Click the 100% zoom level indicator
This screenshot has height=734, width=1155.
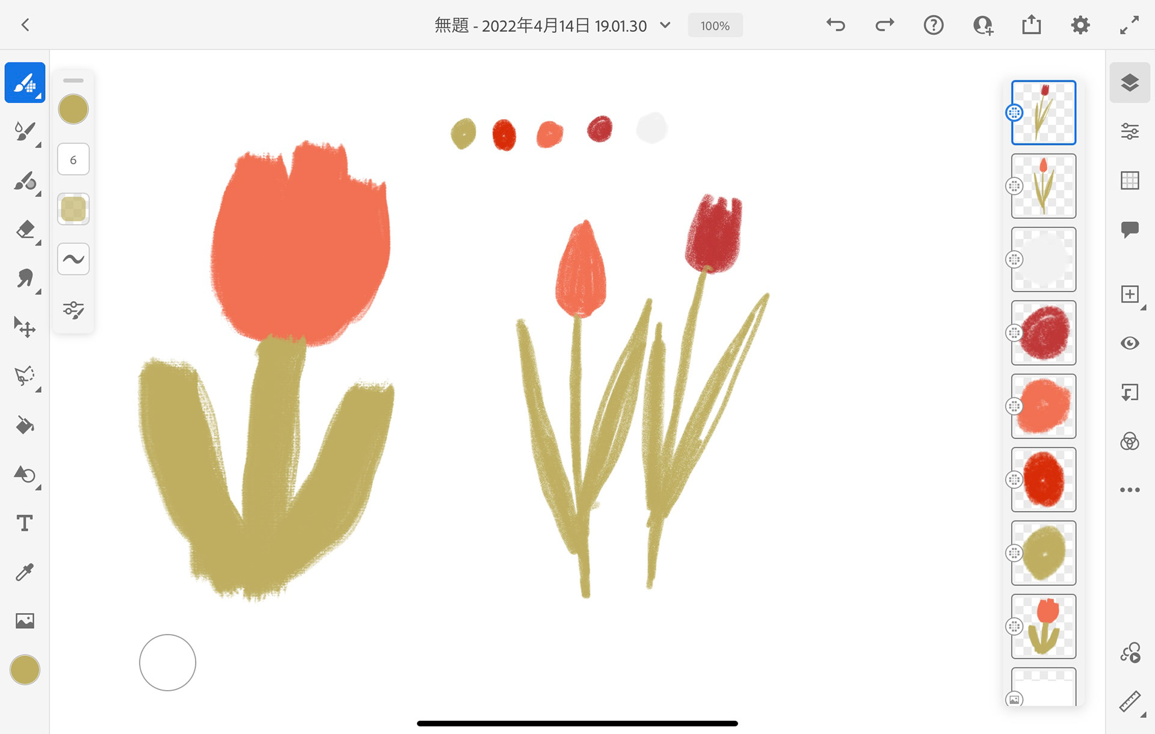pos(715,26)
